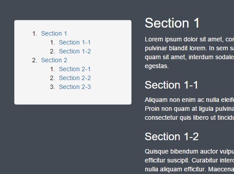Image resolution: width=234 pixels, height=174 pixels.
Task: Click list number beside Section 1-2 link
Action: 53,51
